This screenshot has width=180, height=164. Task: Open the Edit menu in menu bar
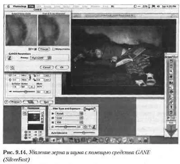pyautogui.click(x=39, y=6)
